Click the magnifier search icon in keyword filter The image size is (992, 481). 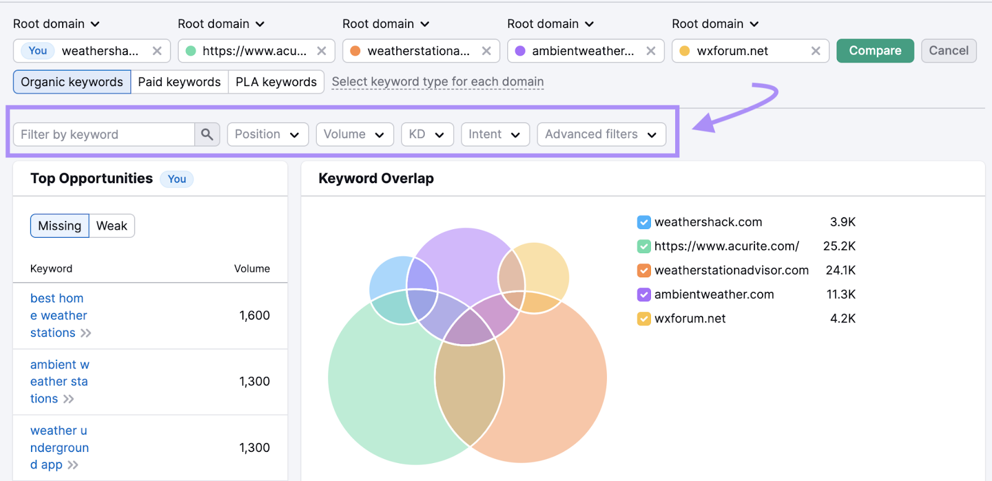point(207,134)
